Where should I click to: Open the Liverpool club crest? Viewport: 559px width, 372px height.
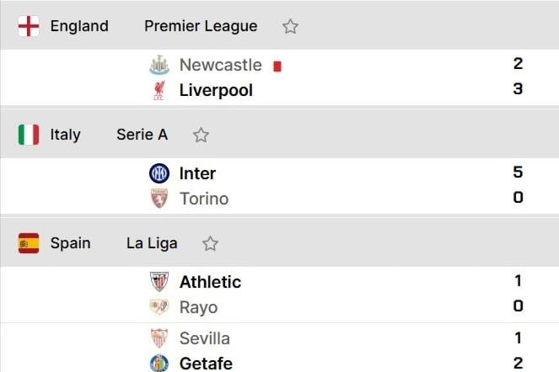159,90
